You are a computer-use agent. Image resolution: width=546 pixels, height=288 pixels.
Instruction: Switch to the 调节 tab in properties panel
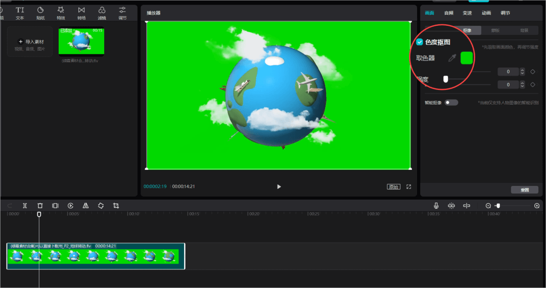coord(505,13)
